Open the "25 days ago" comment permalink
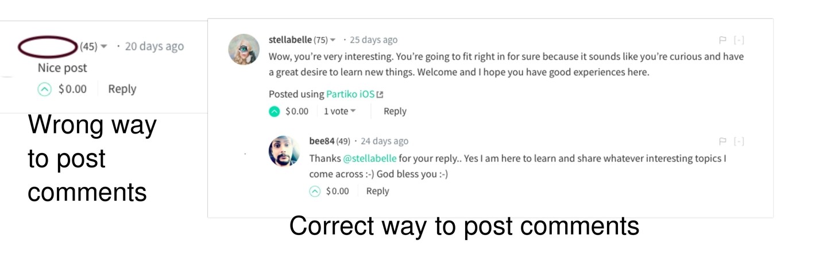Screen dimensions: 827x278 tap(373, 40)
